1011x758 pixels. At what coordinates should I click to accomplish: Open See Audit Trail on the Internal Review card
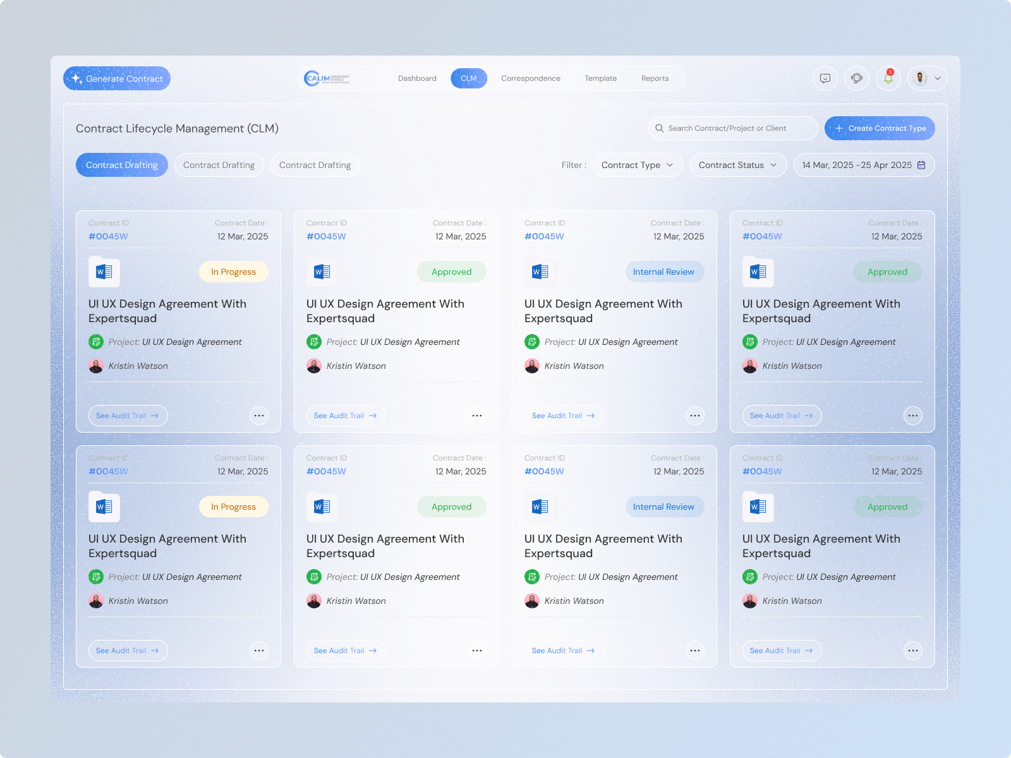tap(564, 415)
